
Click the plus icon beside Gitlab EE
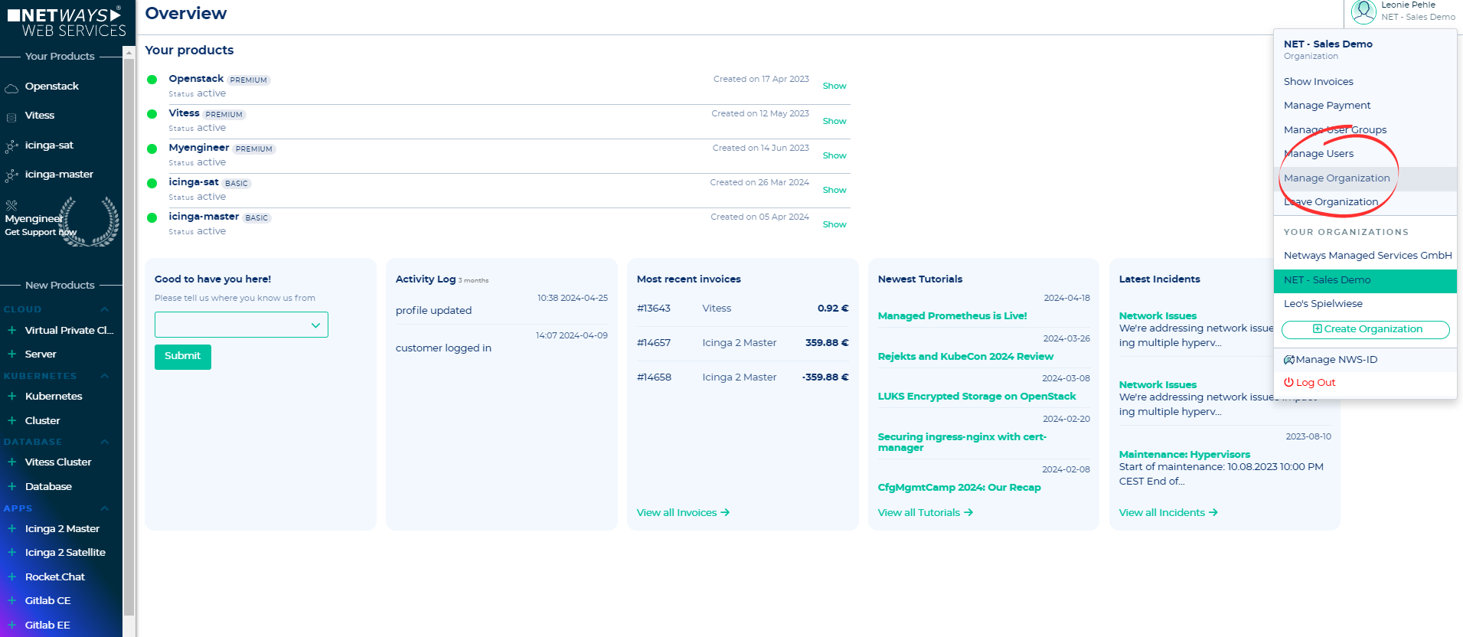[12, 625]
